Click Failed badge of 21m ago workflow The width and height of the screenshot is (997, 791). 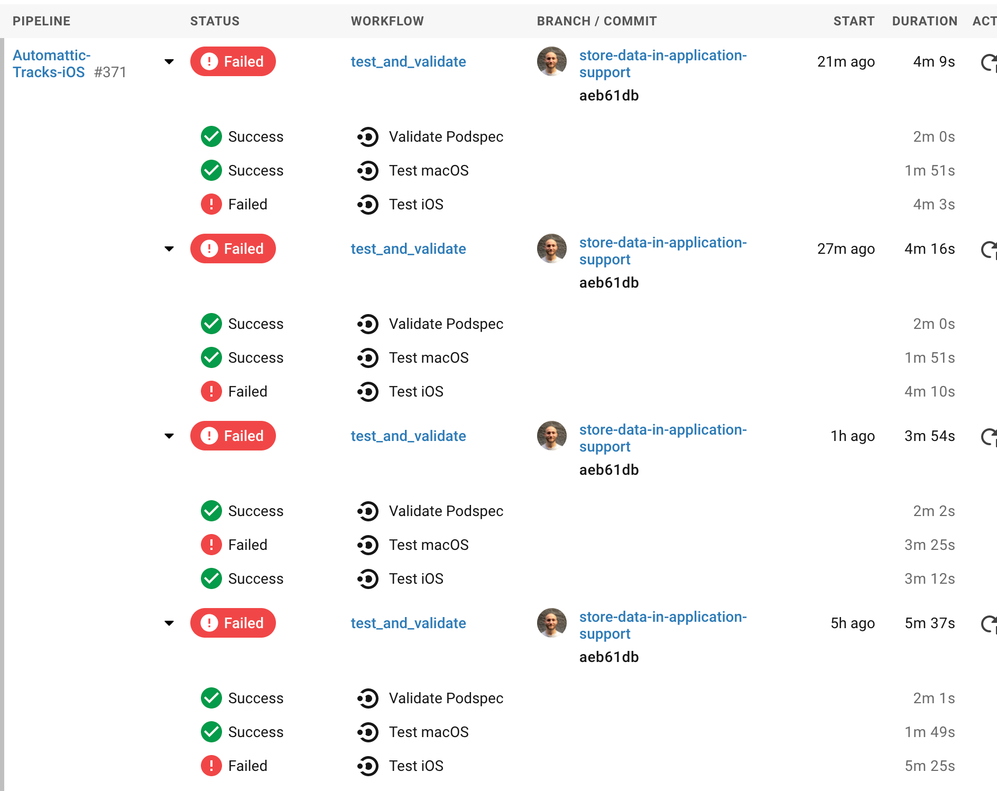[233, 61]
